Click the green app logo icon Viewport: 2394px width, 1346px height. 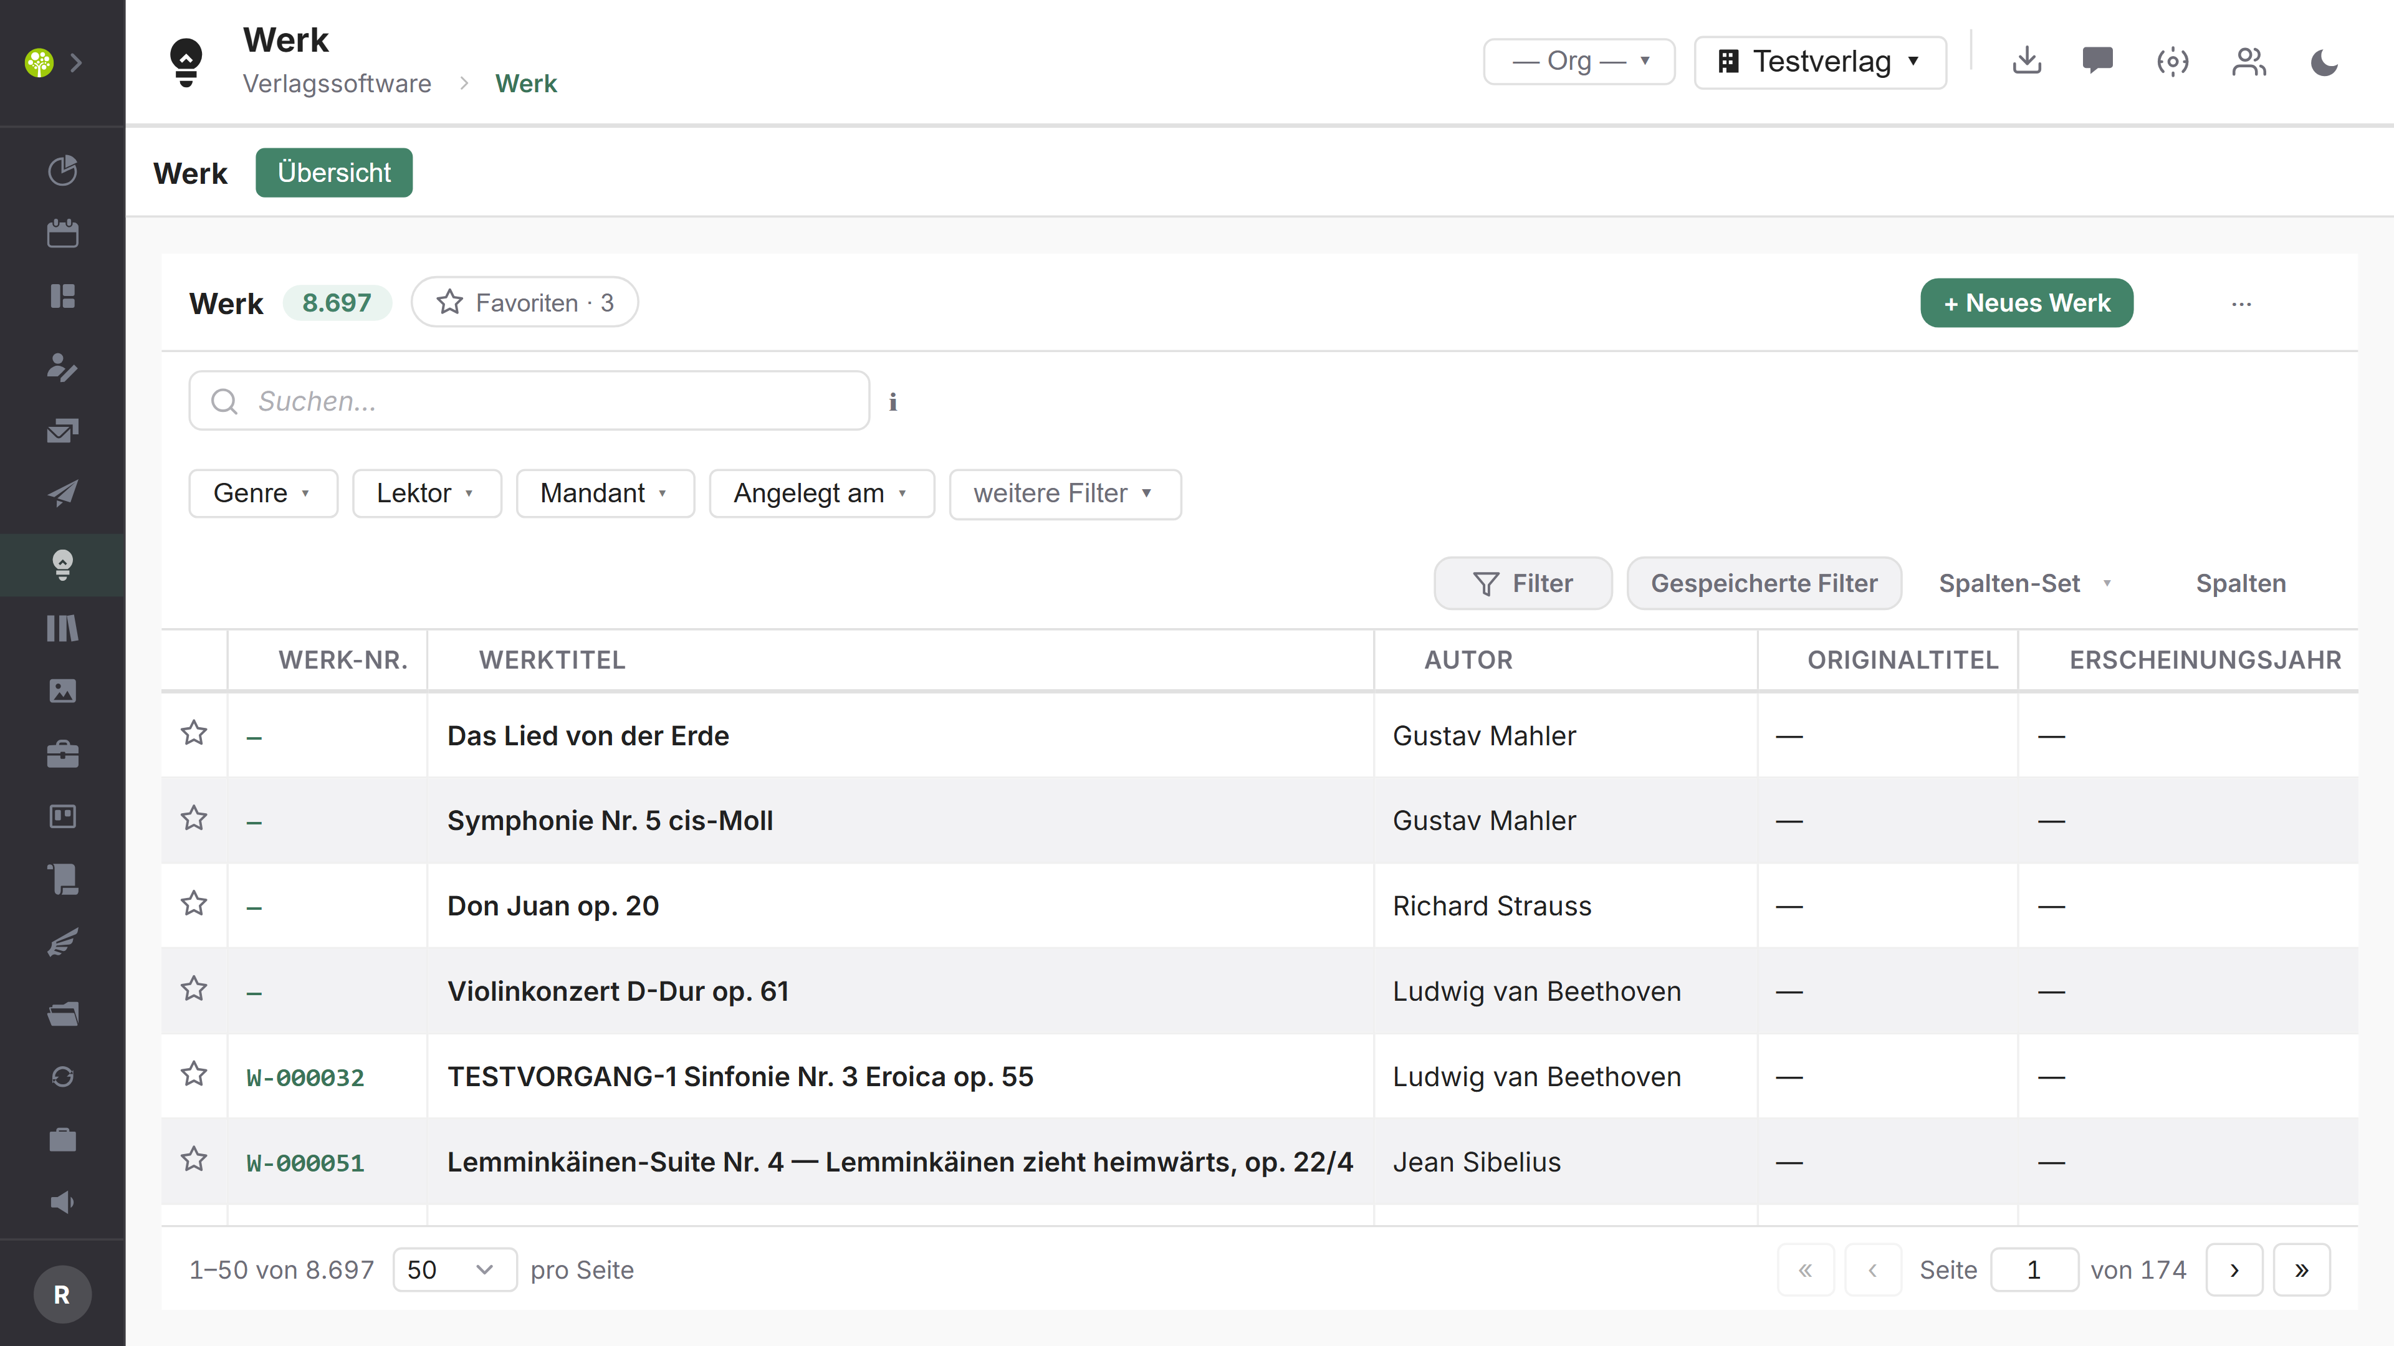pos(39,62)
